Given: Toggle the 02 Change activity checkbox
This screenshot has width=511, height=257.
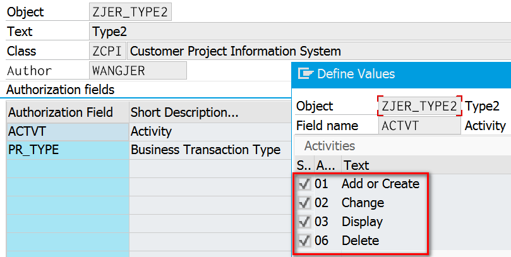Looking at the screenshot, I should [304, 203].
